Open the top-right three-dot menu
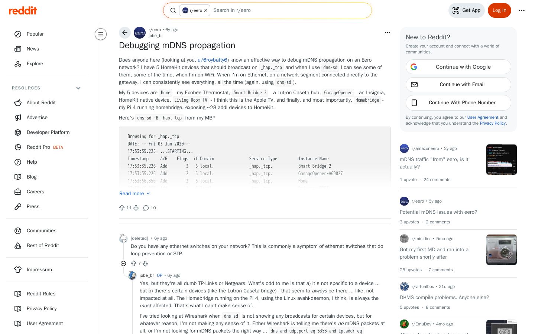The image size is (535, 334). point(522,10)
